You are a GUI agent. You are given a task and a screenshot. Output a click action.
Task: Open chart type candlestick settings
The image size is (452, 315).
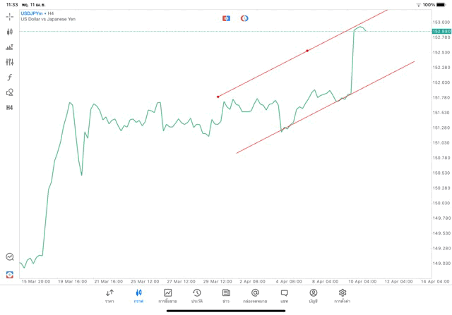pyautogui.click(x=9, y=32)
